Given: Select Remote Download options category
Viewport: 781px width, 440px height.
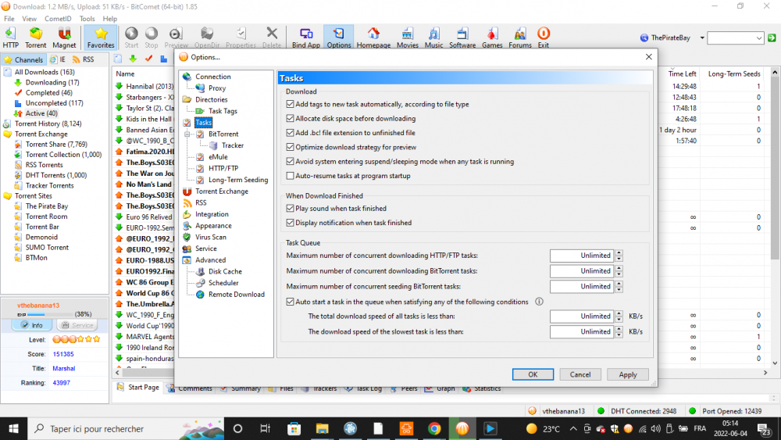Looking at the screenshot, I should coord(236,295).
